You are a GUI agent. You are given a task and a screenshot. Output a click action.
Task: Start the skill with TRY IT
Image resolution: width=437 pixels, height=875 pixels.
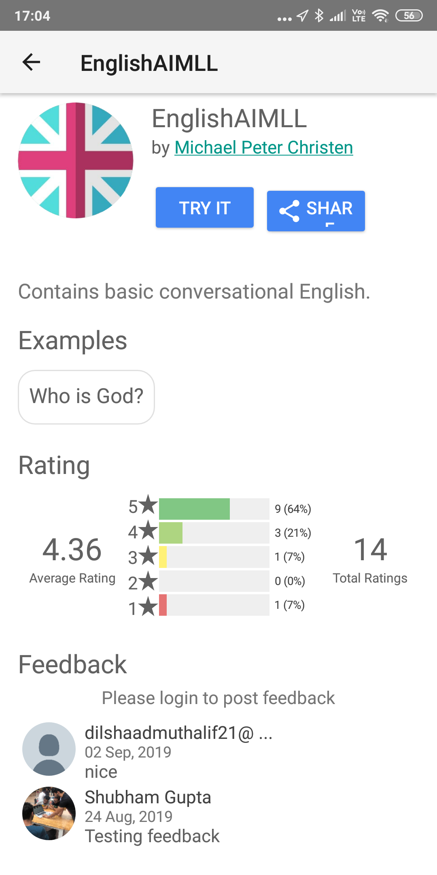(205, 207)
